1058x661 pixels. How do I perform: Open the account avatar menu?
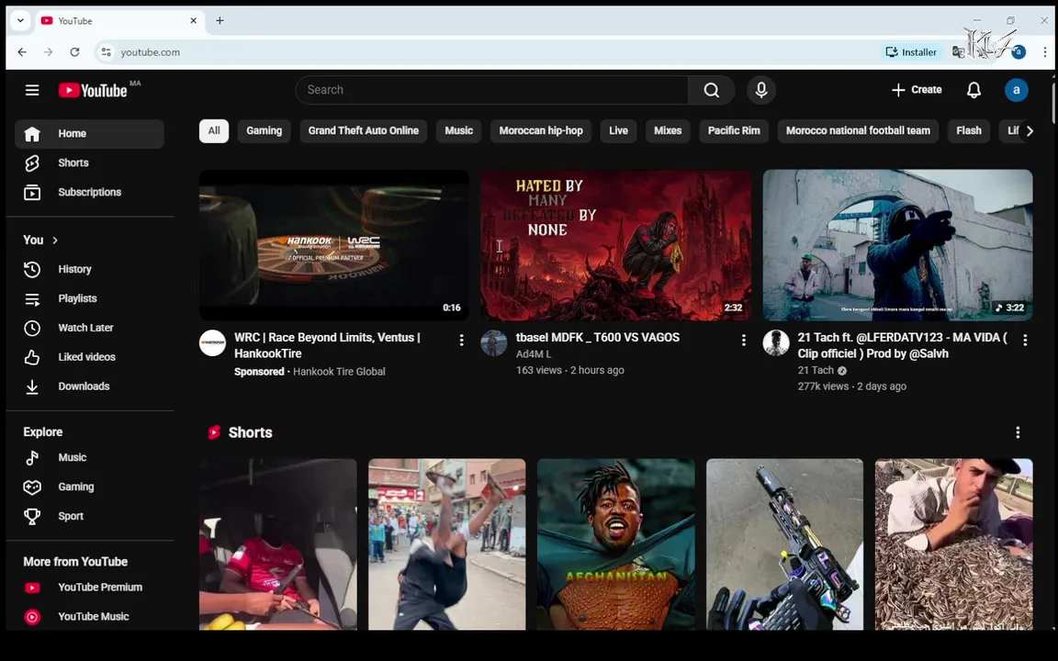click(1016, 90)
